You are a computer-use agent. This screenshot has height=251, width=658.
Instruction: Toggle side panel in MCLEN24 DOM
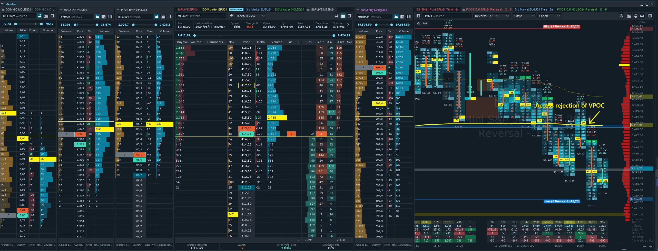pyautogui.click(x=53, y=16)
